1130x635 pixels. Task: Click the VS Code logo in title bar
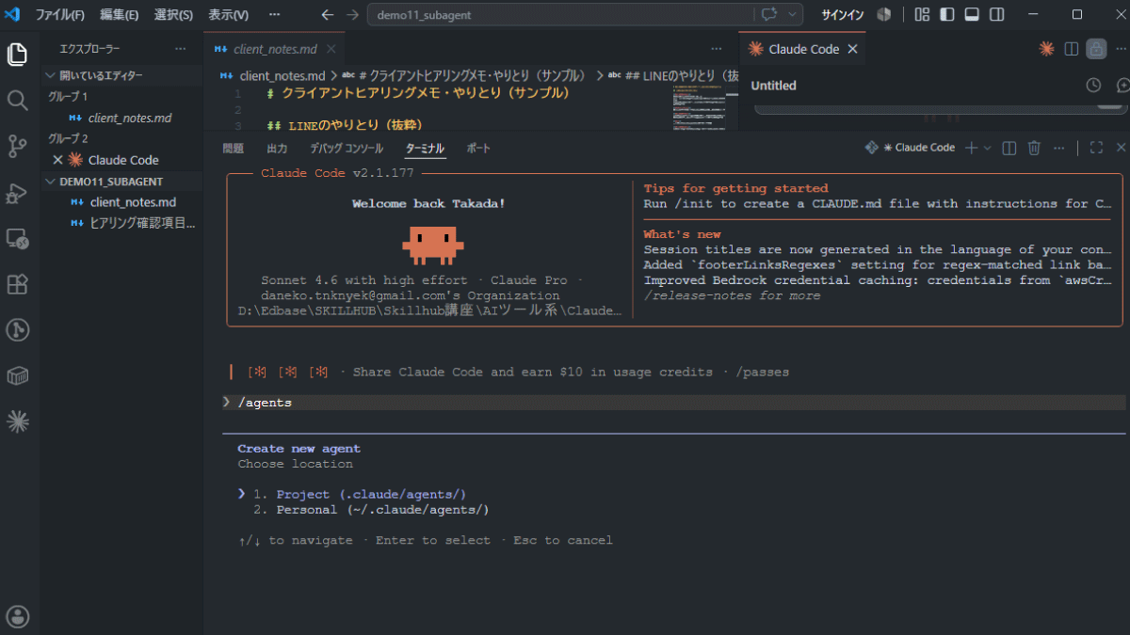coord(13,14)
